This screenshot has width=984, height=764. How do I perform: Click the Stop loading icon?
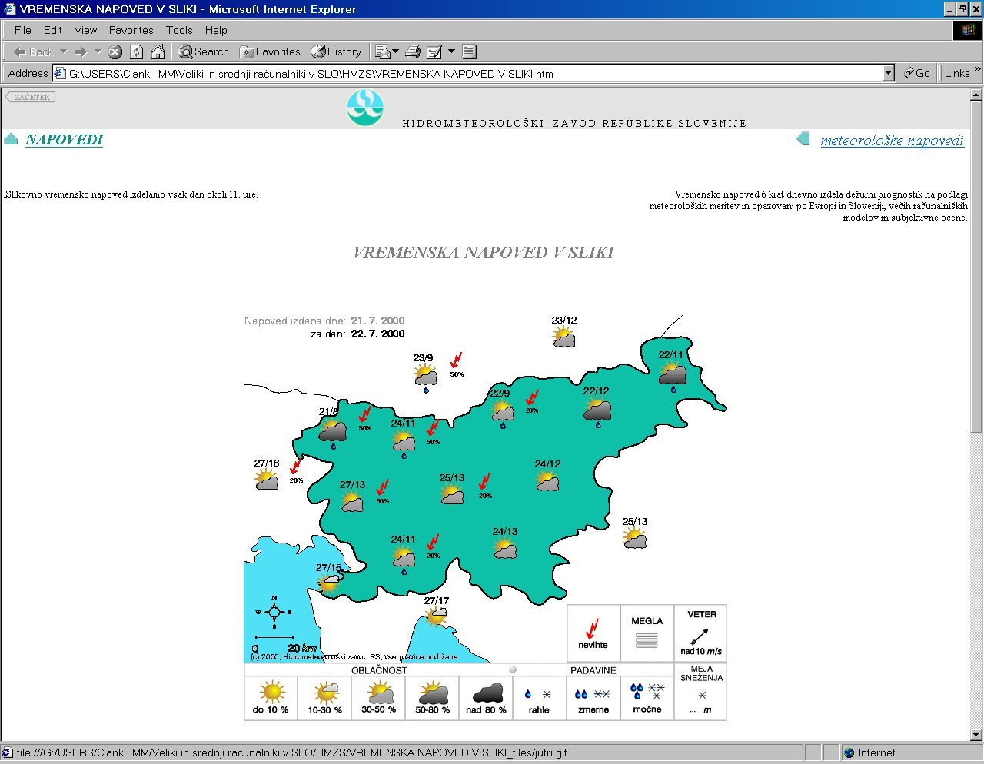[115, 52]
